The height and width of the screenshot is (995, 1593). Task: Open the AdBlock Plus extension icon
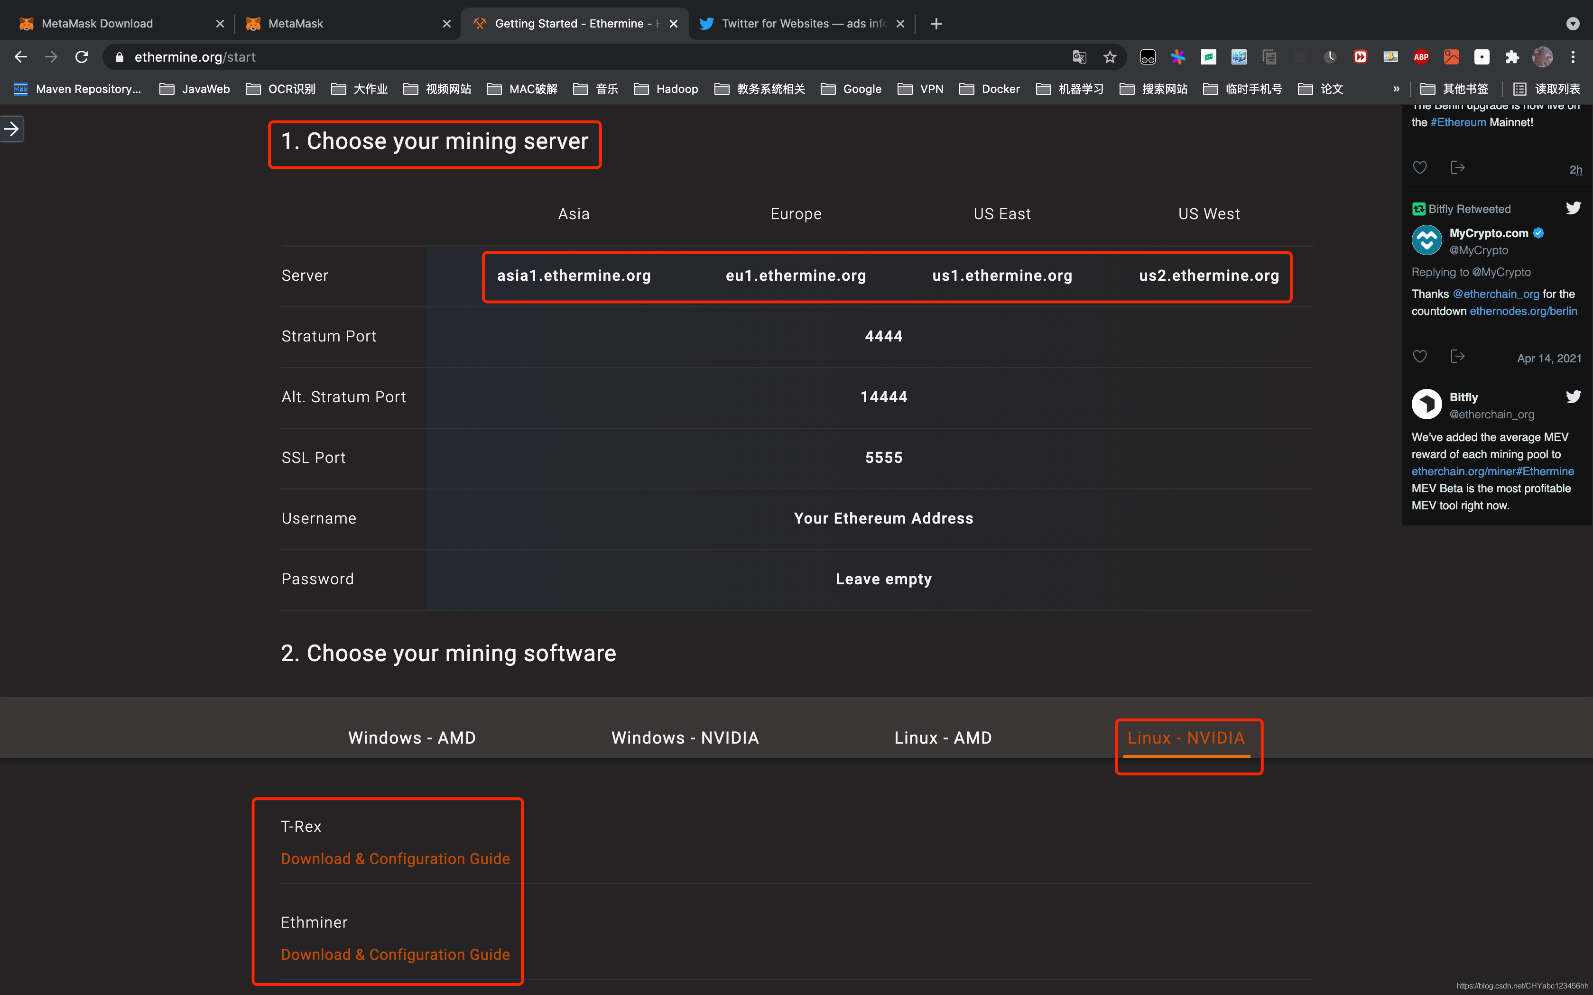[1420, 57]
